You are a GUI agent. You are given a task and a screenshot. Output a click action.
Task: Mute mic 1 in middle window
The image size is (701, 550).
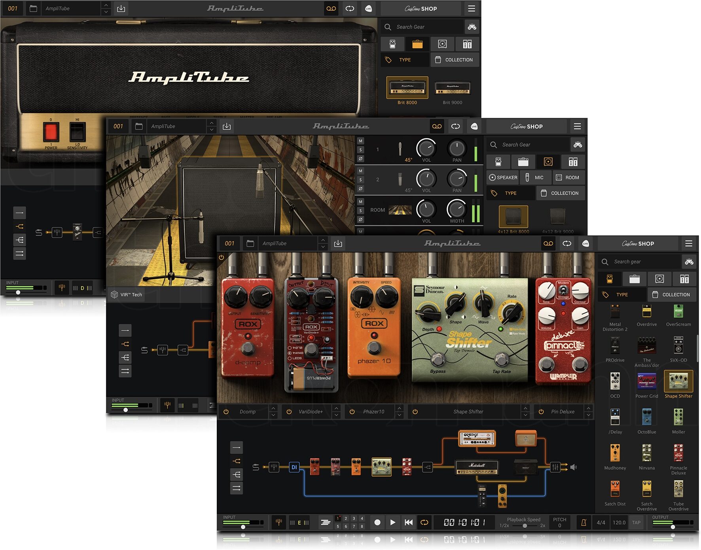point(360,141)
